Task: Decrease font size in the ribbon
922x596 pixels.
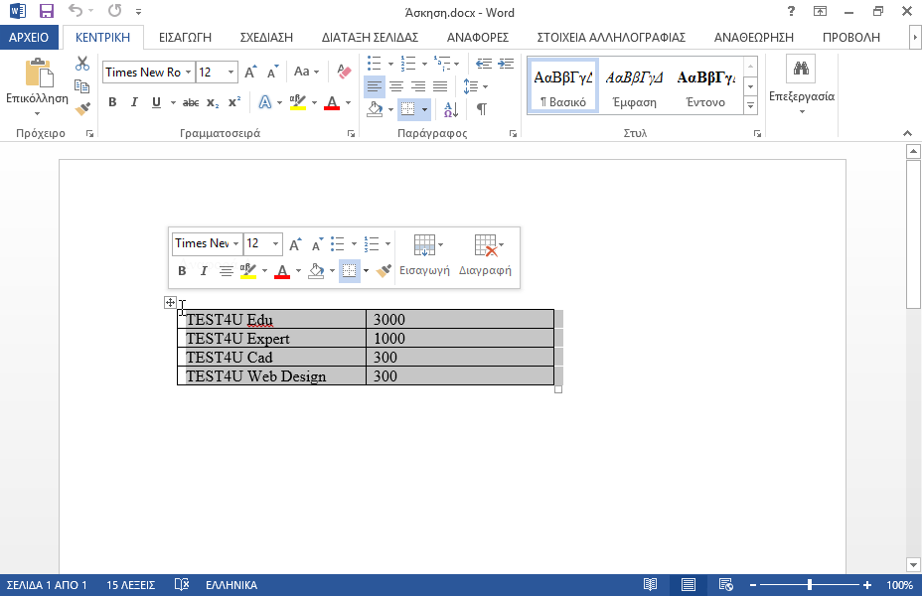Action: pos(272,72)
